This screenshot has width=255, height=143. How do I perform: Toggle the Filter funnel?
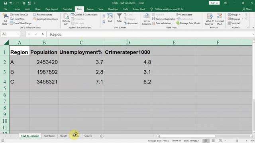tap(119, 18)
